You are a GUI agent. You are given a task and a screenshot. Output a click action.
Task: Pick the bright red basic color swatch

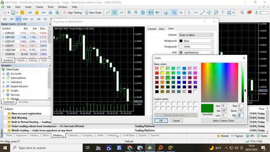157,73
